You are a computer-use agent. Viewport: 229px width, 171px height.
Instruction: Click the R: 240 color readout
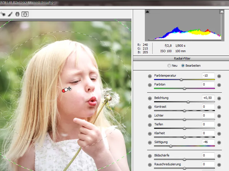tap(143, 45)
